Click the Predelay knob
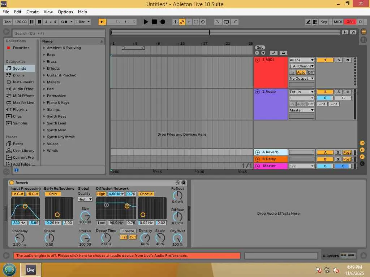 tap(20, 238)
